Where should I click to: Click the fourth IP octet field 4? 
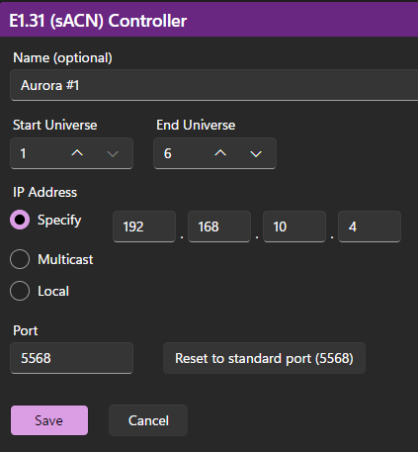tap(370, 226)
